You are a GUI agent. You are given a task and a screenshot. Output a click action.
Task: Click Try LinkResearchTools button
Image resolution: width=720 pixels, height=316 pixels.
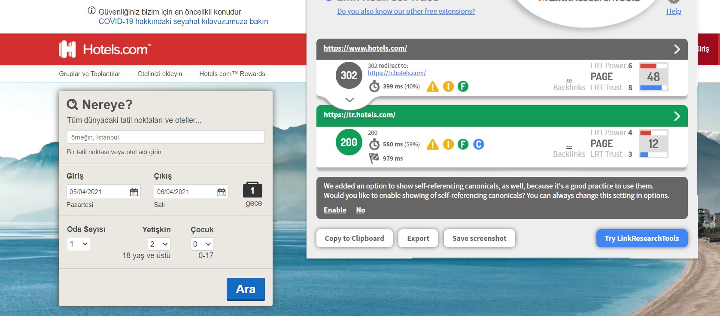[642, 238]
